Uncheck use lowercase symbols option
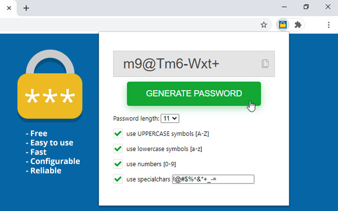338x211 pixels. click(x=118, y=149)
